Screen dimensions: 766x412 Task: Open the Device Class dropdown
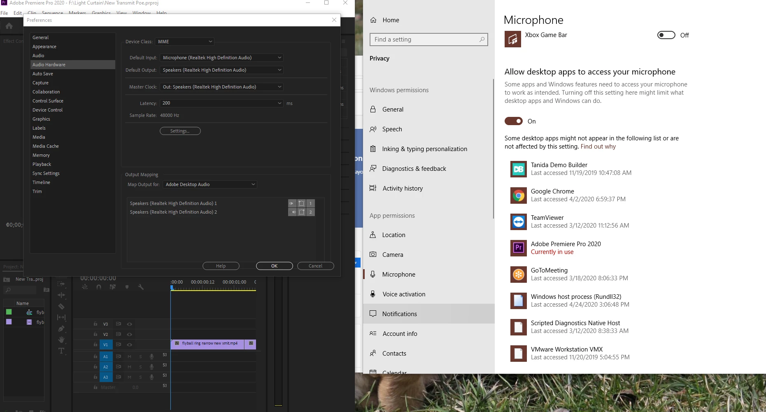pos(185,42)
